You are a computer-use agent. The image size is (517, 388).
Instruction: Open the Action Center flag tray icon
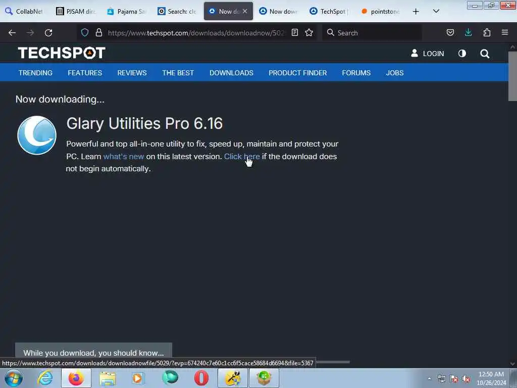[454, 379]
